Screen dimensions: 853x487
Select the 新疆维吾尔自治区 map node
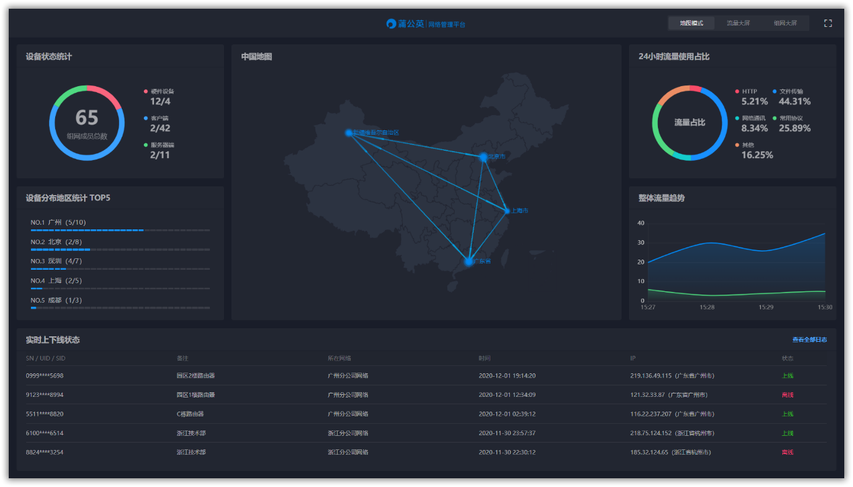pyautogui.click(x=348, y=133)
